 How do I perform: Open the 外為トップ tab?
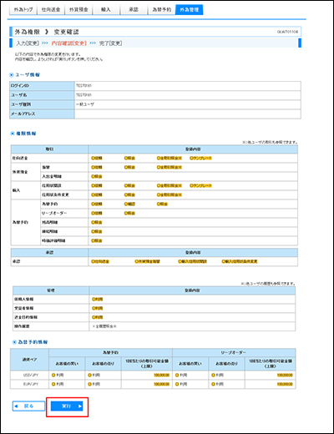coord(23,10)
